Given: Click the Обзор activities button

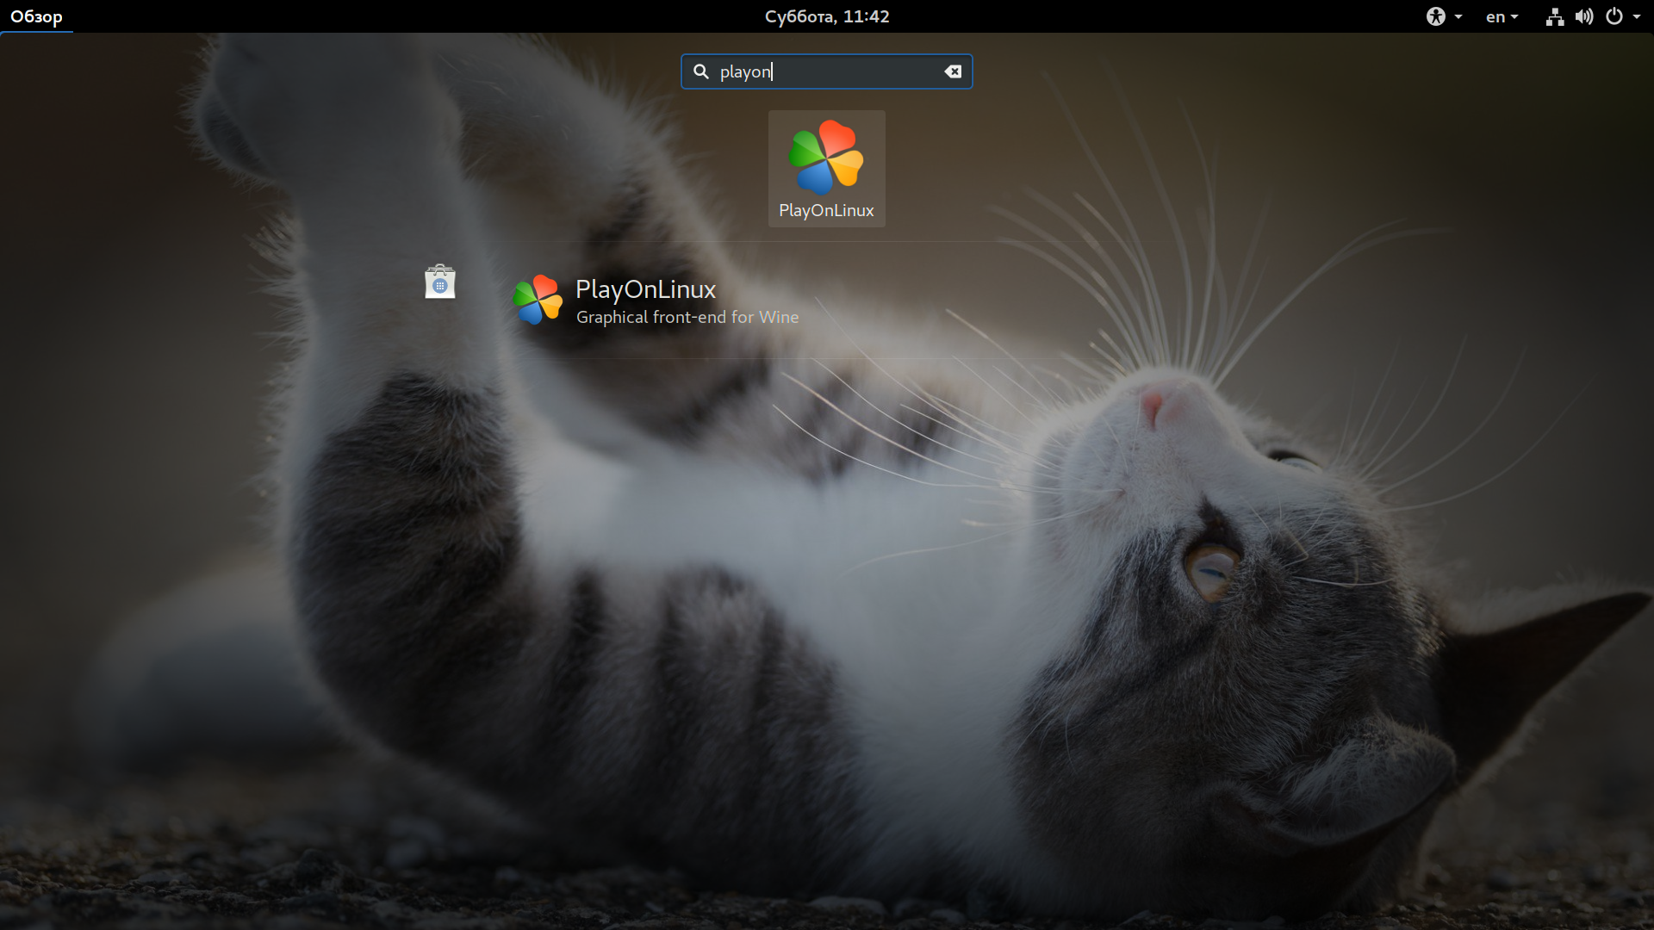Looking at the screenshot, I should [36, 16].
